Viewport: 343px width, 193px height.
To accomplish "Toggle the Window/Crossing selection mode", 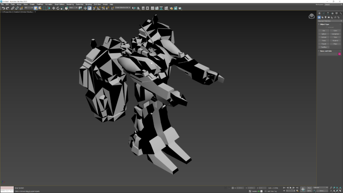I will 49,8.
